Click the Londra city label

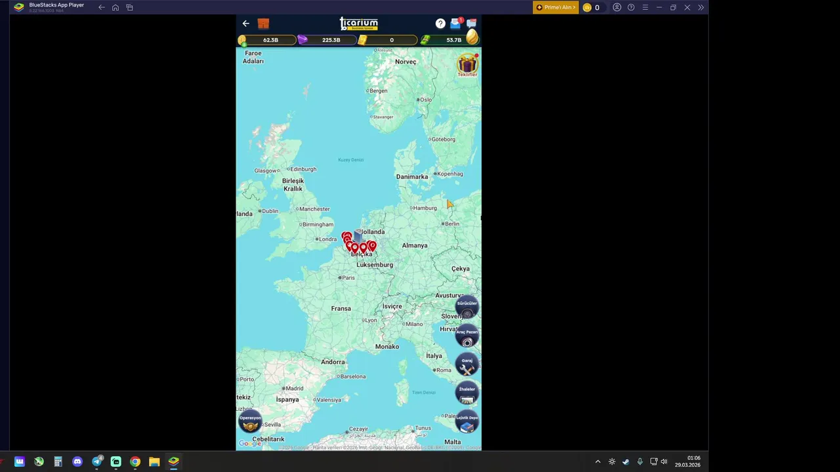pos(327,239)
